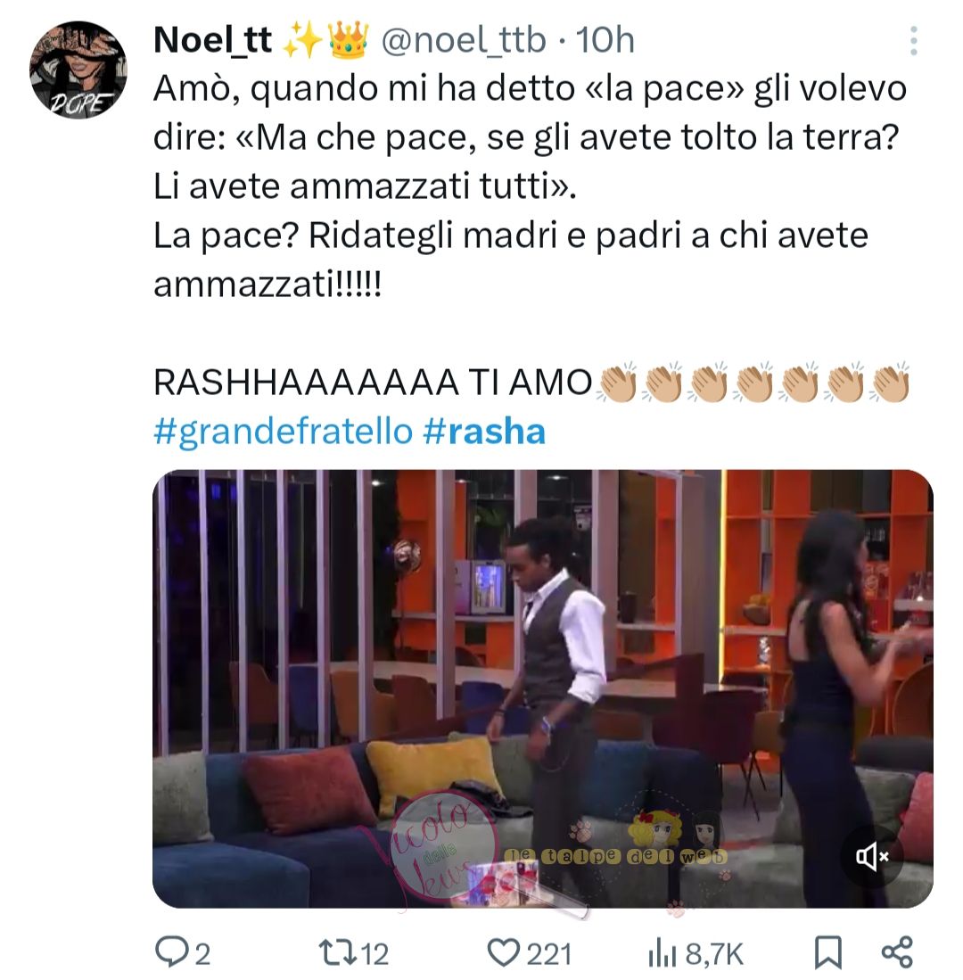Screen dimensions: 963x980
Task: Click the 8,7K views count
Action: (x=714, y=954)
